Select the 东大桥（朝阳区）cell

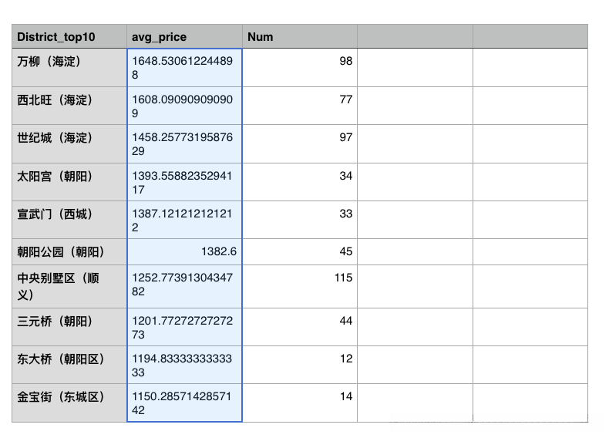(x=69, y=365)
